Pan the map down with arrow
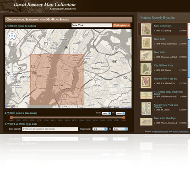190x176 pixels. point(12,38)
